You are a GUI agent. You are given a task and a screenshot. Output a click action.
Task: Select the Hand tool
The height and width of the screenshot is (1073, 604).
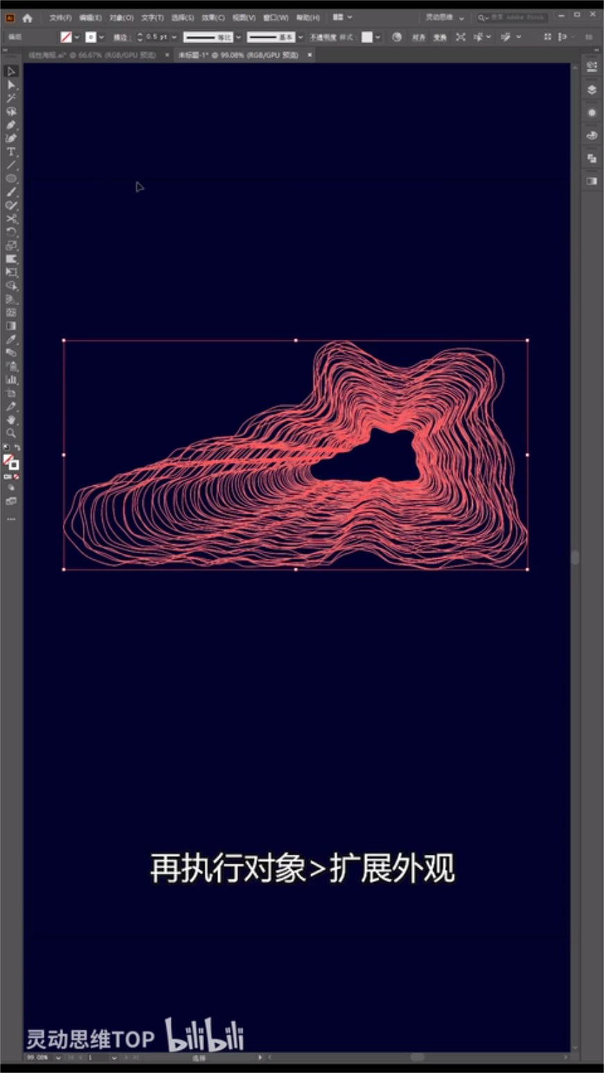click(x=11, y=420)
